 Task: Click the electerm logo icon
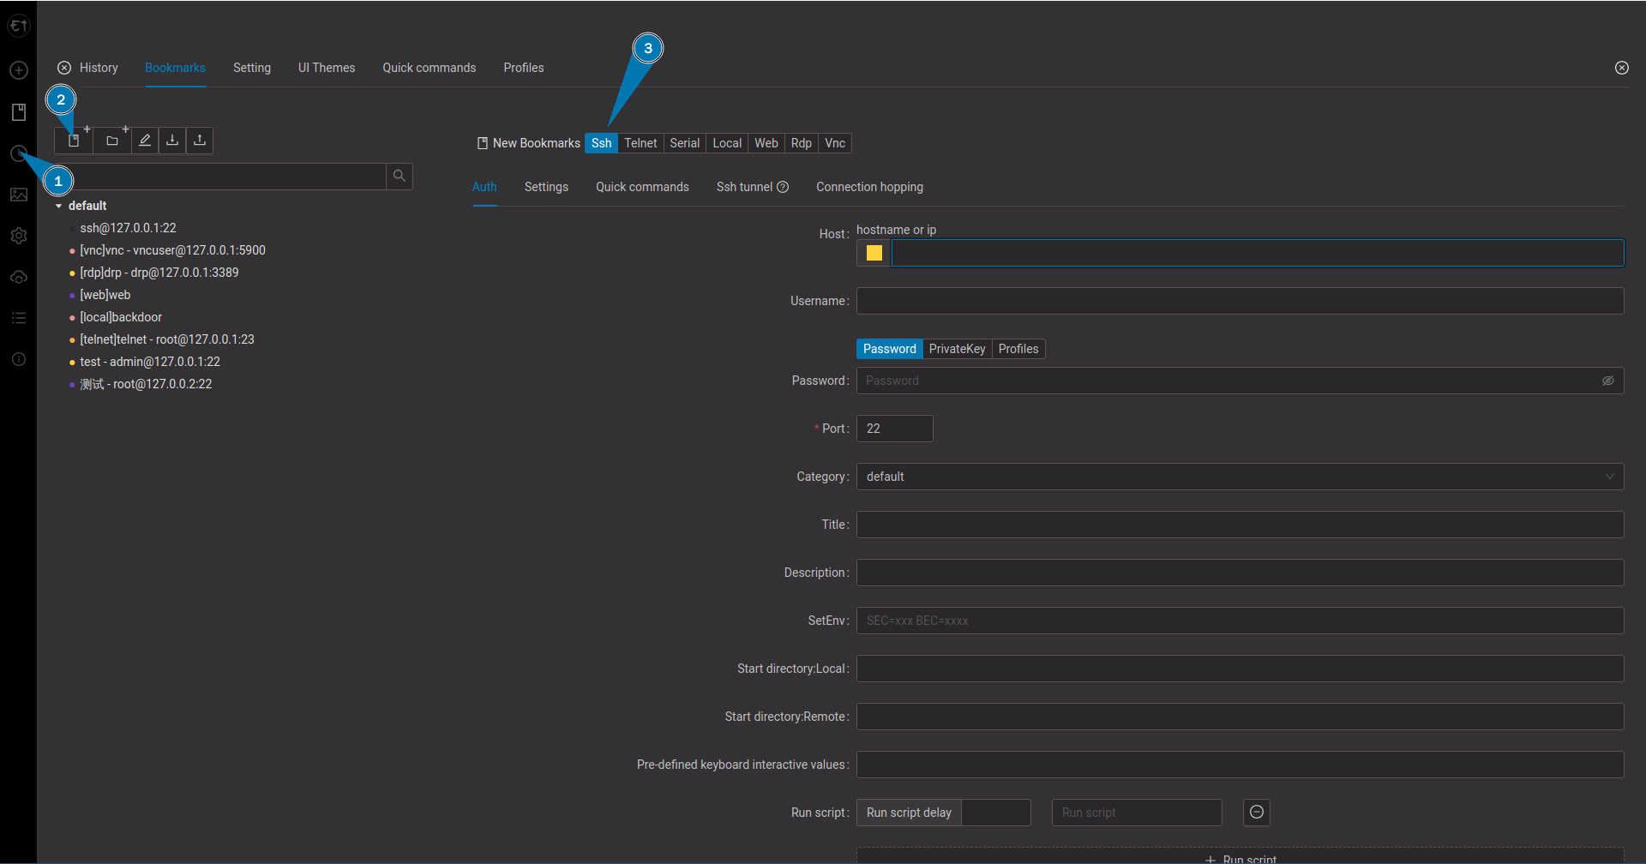point(19,26)
